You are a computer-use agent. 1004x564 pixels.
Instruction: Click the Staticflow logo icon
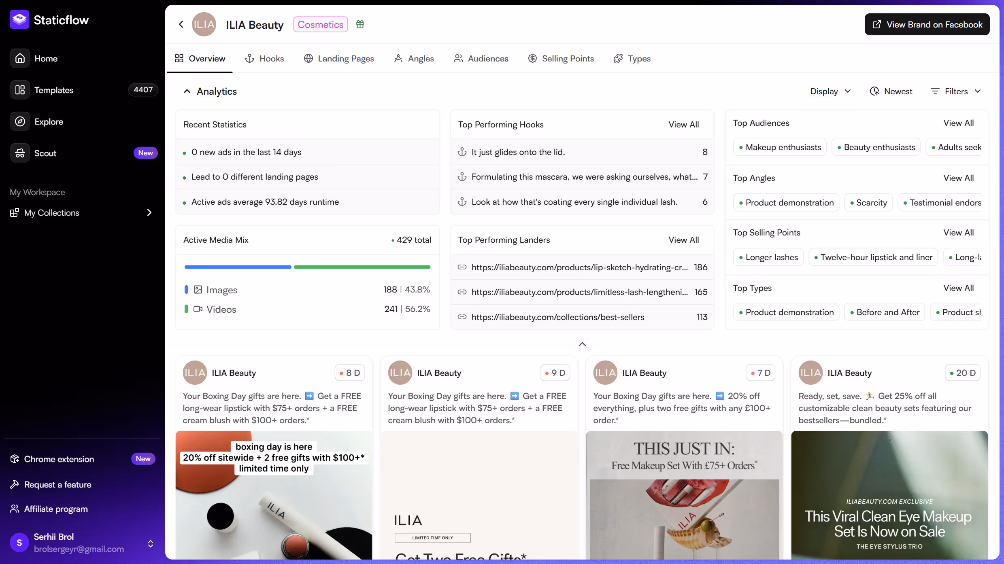[x=19, y=19]
